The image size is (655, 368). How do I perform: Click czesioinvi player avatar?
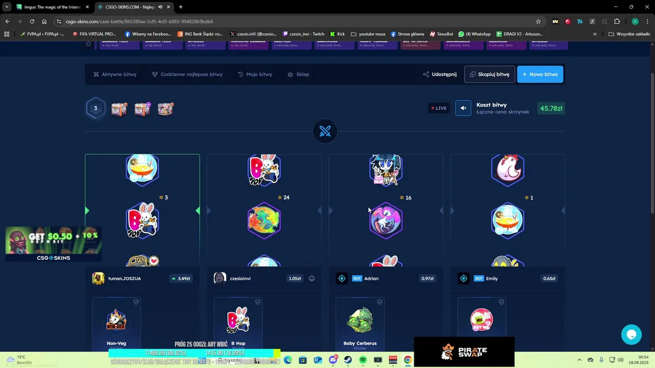pyautogui.click(x=220, y=279)
